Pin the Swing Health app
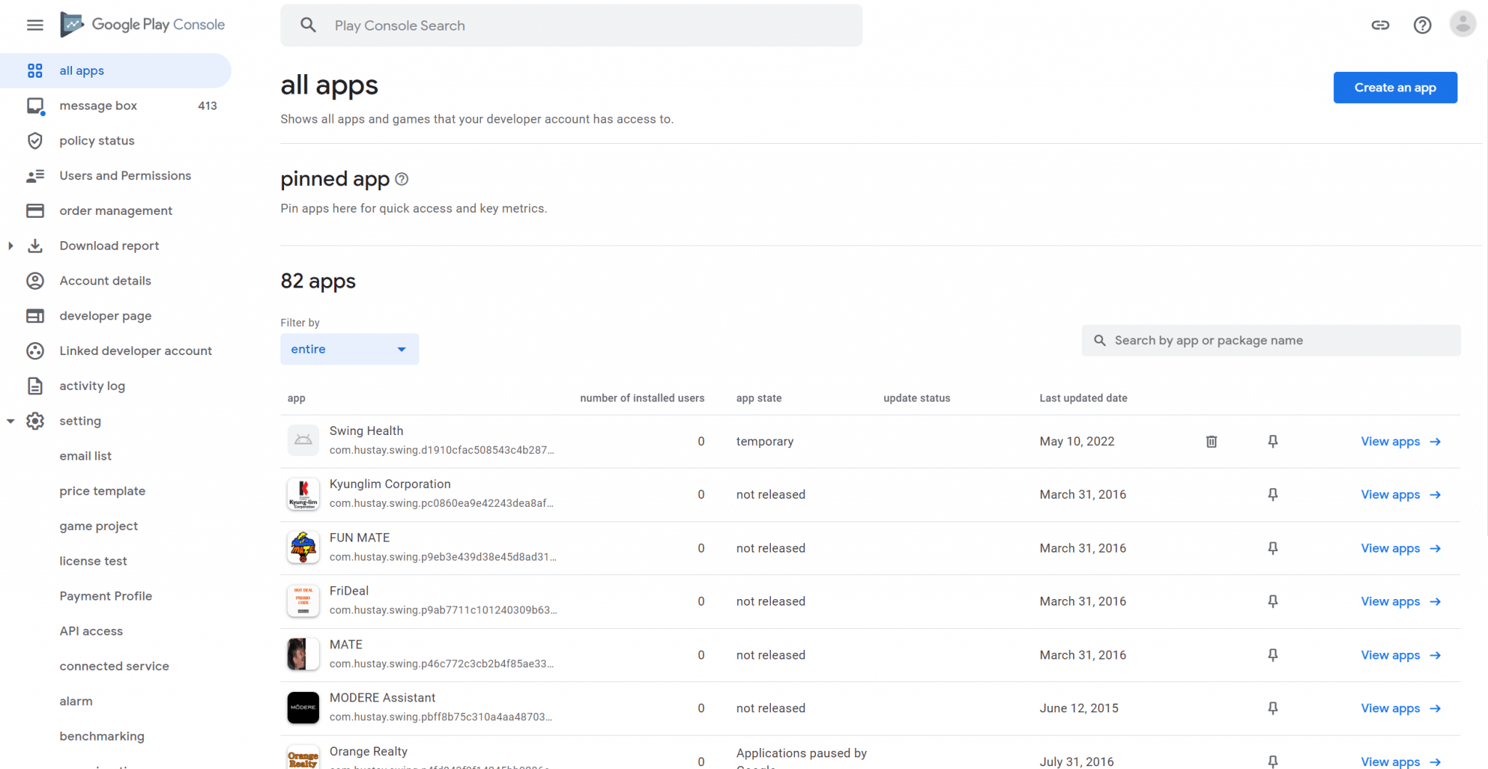Image resolution: width=1488 pixels, height=769 pixels. coord(1272,441)
